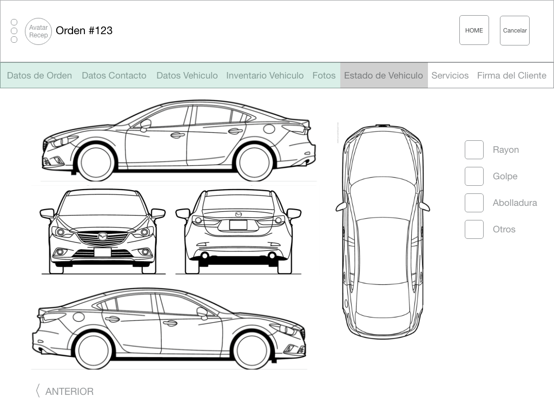Go back using the ANTERIOR chevron
The height and width of the screenshot is (416, 554).
(x=39, y=391)
